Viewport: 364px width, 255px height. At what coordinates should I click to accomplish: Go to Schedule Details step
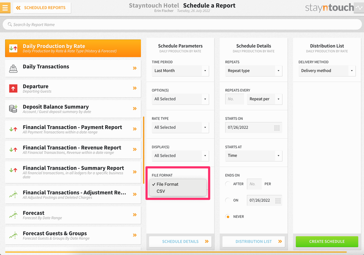tap(180, 242)
